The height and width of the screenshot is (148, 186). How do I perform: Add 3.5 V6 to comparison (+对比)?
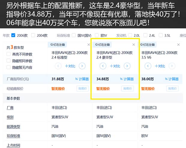coord(160,66)
